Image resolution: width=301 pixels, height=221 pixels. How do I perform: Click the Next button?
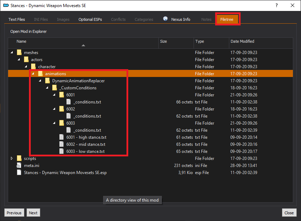[x=33, y=213]
